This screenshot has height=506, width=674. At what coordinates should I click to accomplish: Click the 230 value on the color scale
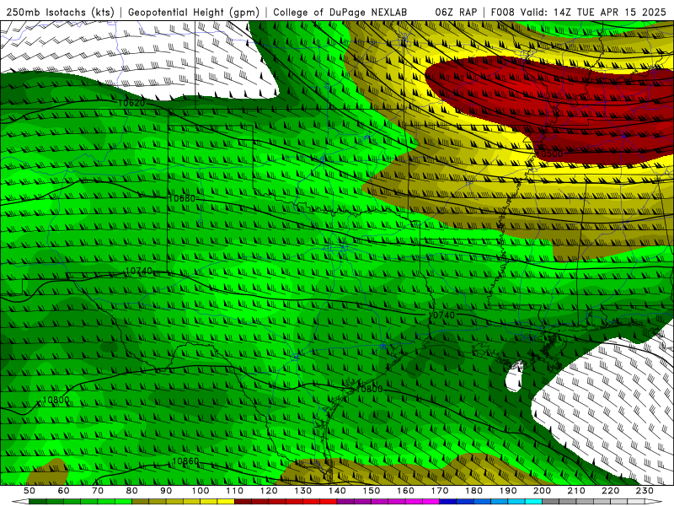pyautogui.click(x=645, y=491)
